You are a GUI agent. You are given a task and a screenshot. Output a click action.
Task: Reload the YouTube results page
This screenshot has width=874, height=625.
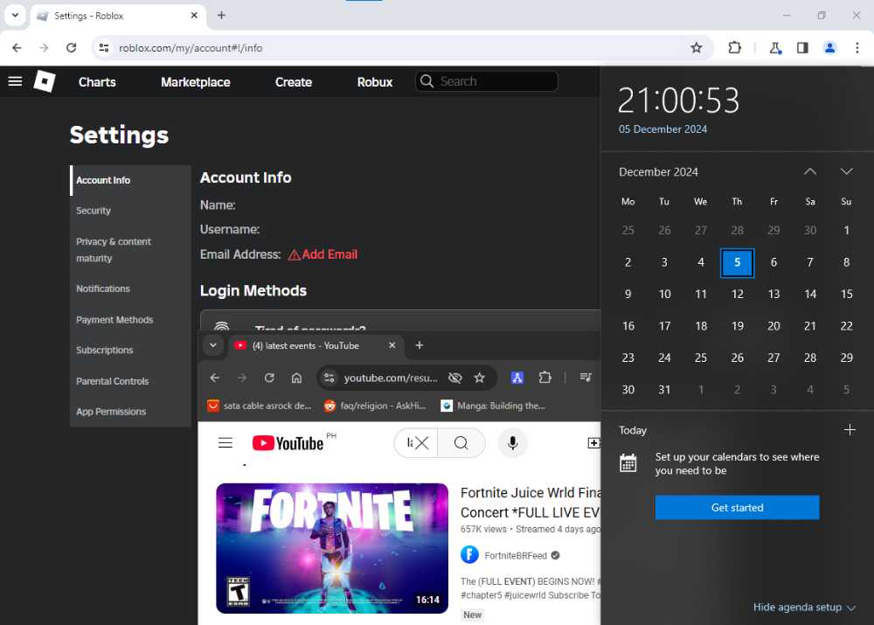(x=269, y=378)
